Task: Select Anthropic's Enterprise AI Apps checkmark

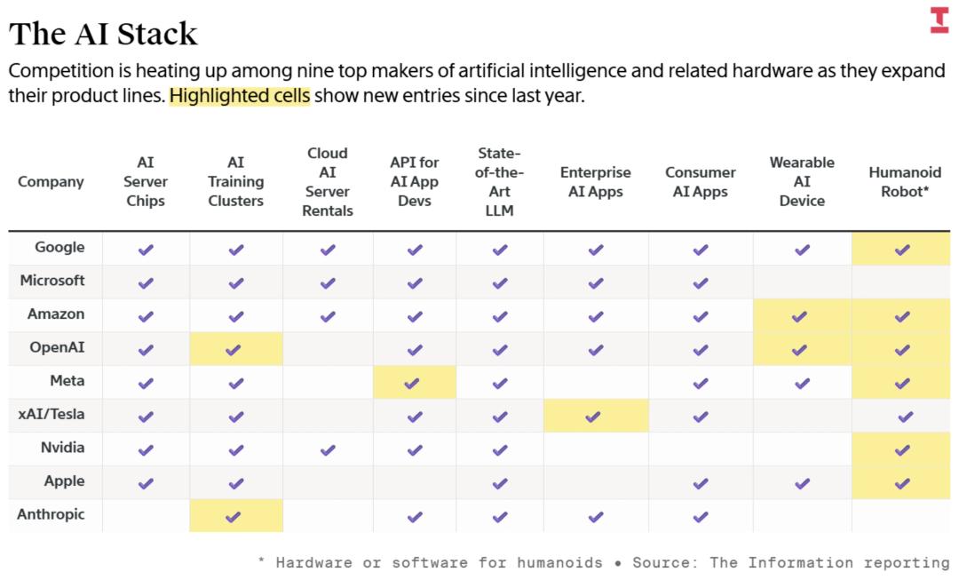Action: tap(595, 517)
